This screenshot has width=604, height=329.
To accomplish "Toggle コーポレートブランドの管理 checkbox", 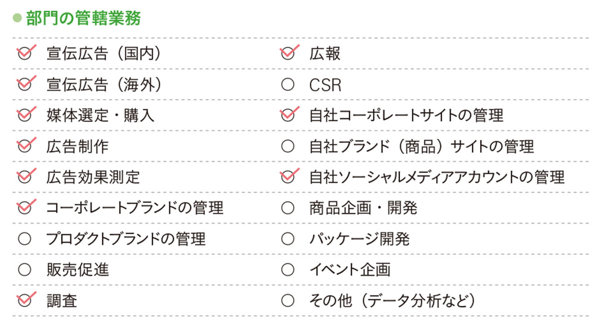I will 25,208.
